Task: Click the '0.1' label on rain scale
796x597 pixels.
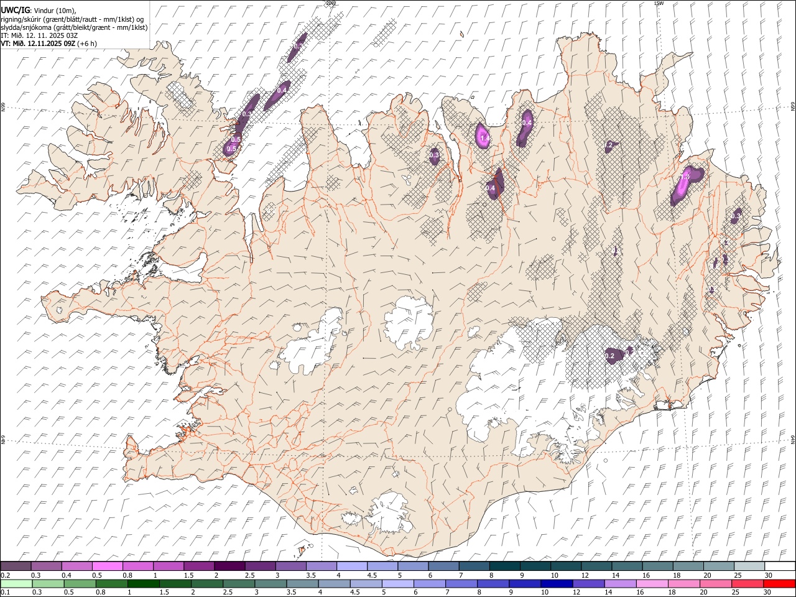Action: (x=5, y=593)
